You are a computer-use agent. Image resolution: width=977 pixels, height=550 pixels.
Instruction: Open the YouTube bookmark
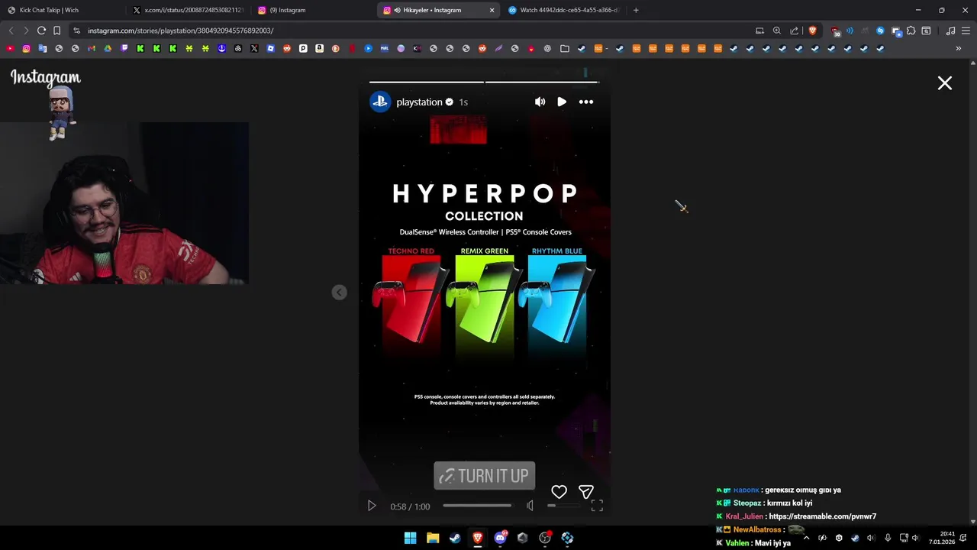[x=10, y=48]
